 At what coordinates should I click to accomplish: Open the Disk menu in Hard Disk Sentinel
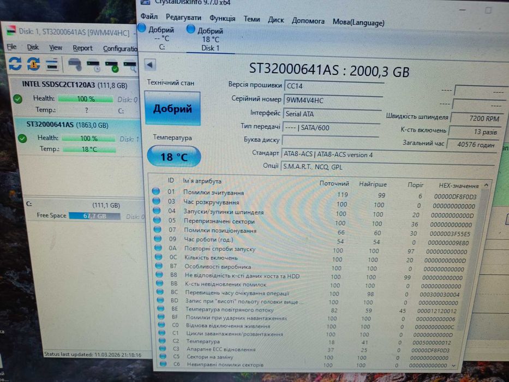click(x=33, y=47)
